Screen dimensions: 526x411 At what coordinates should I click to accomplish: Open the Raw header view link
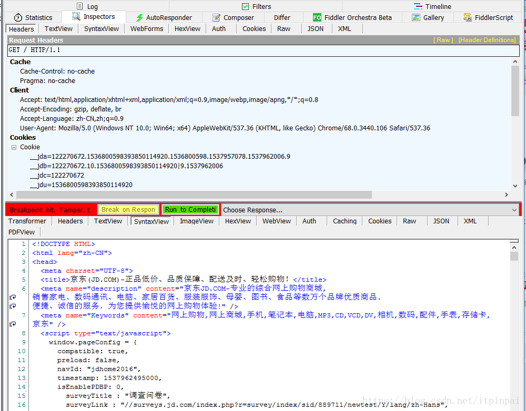[443, 40]
